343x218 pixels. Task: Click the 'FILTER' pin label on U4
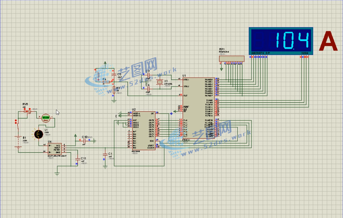(x=57, y=150)
